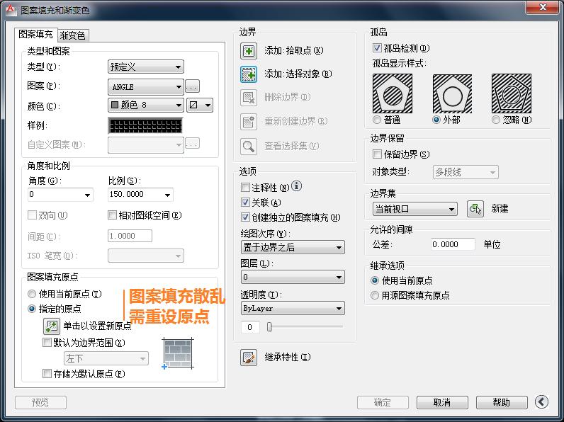
Task: Click the transparency slider handle
Action: (269, 326)
